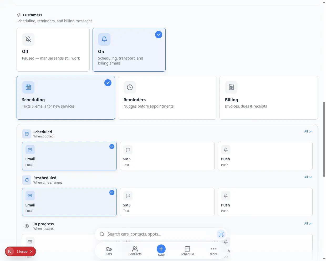Switch to the Billing category tab
Screen dimensions: 326x261
click(269, 98)
